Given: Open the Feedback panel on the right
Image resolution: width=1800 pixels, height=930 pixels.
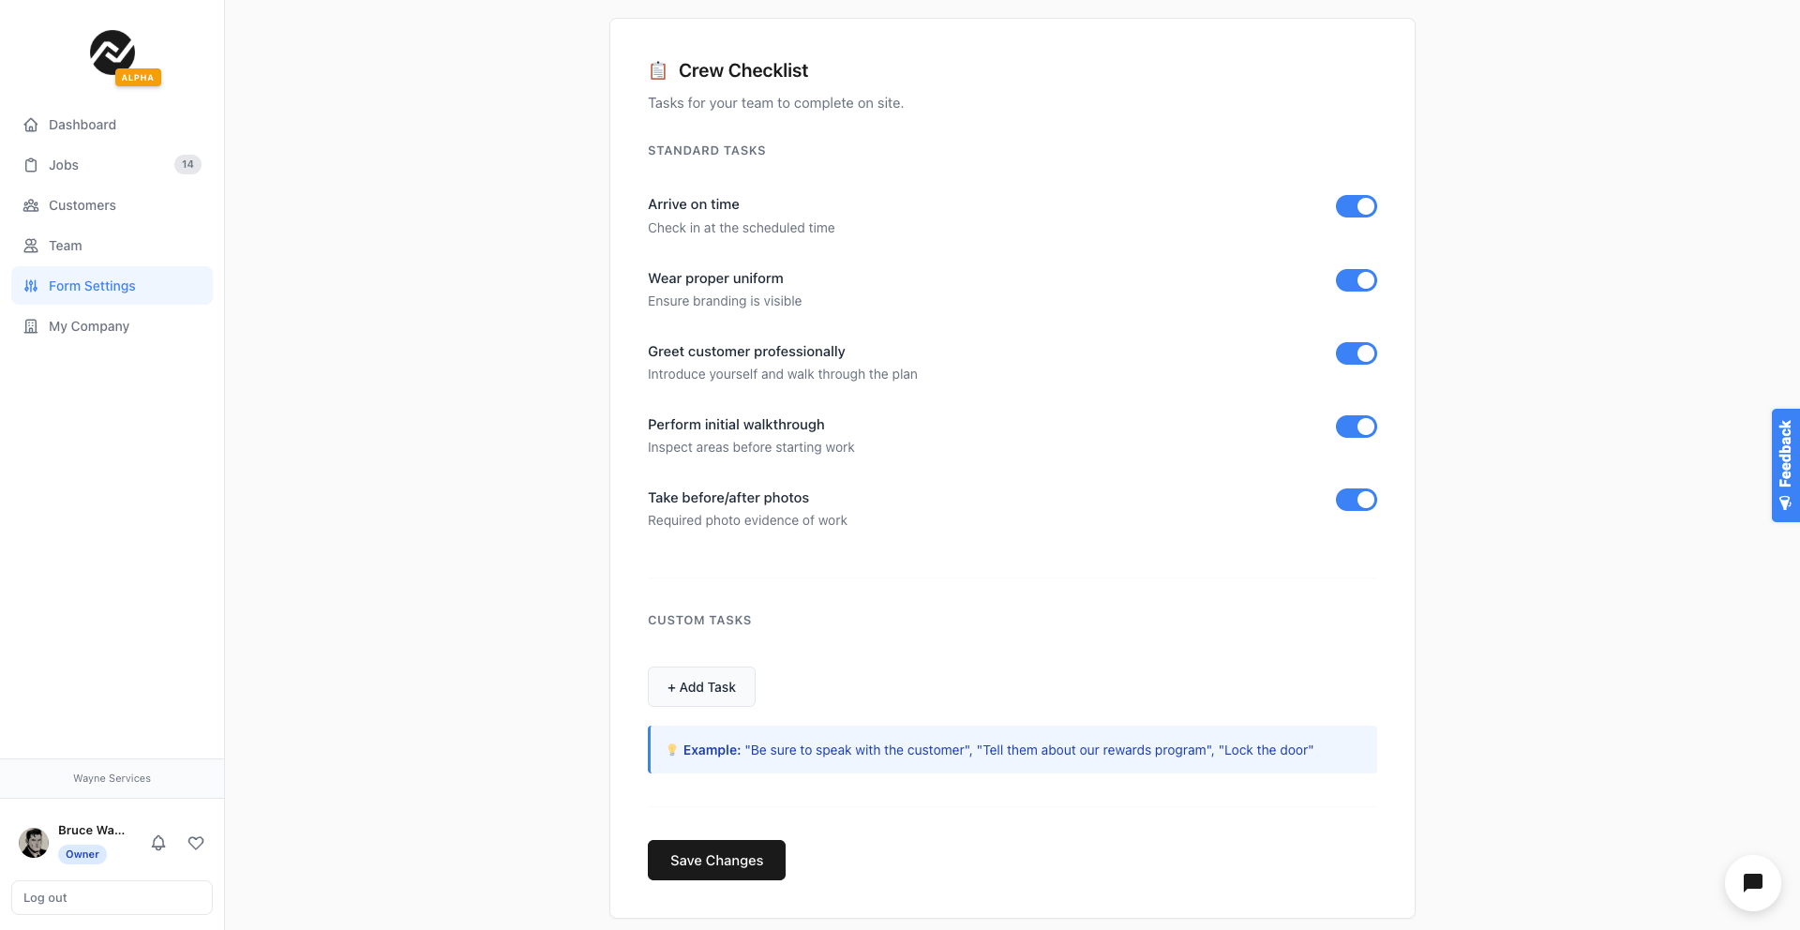Looking at the screenshot, I should click(x=1785, y=465).
